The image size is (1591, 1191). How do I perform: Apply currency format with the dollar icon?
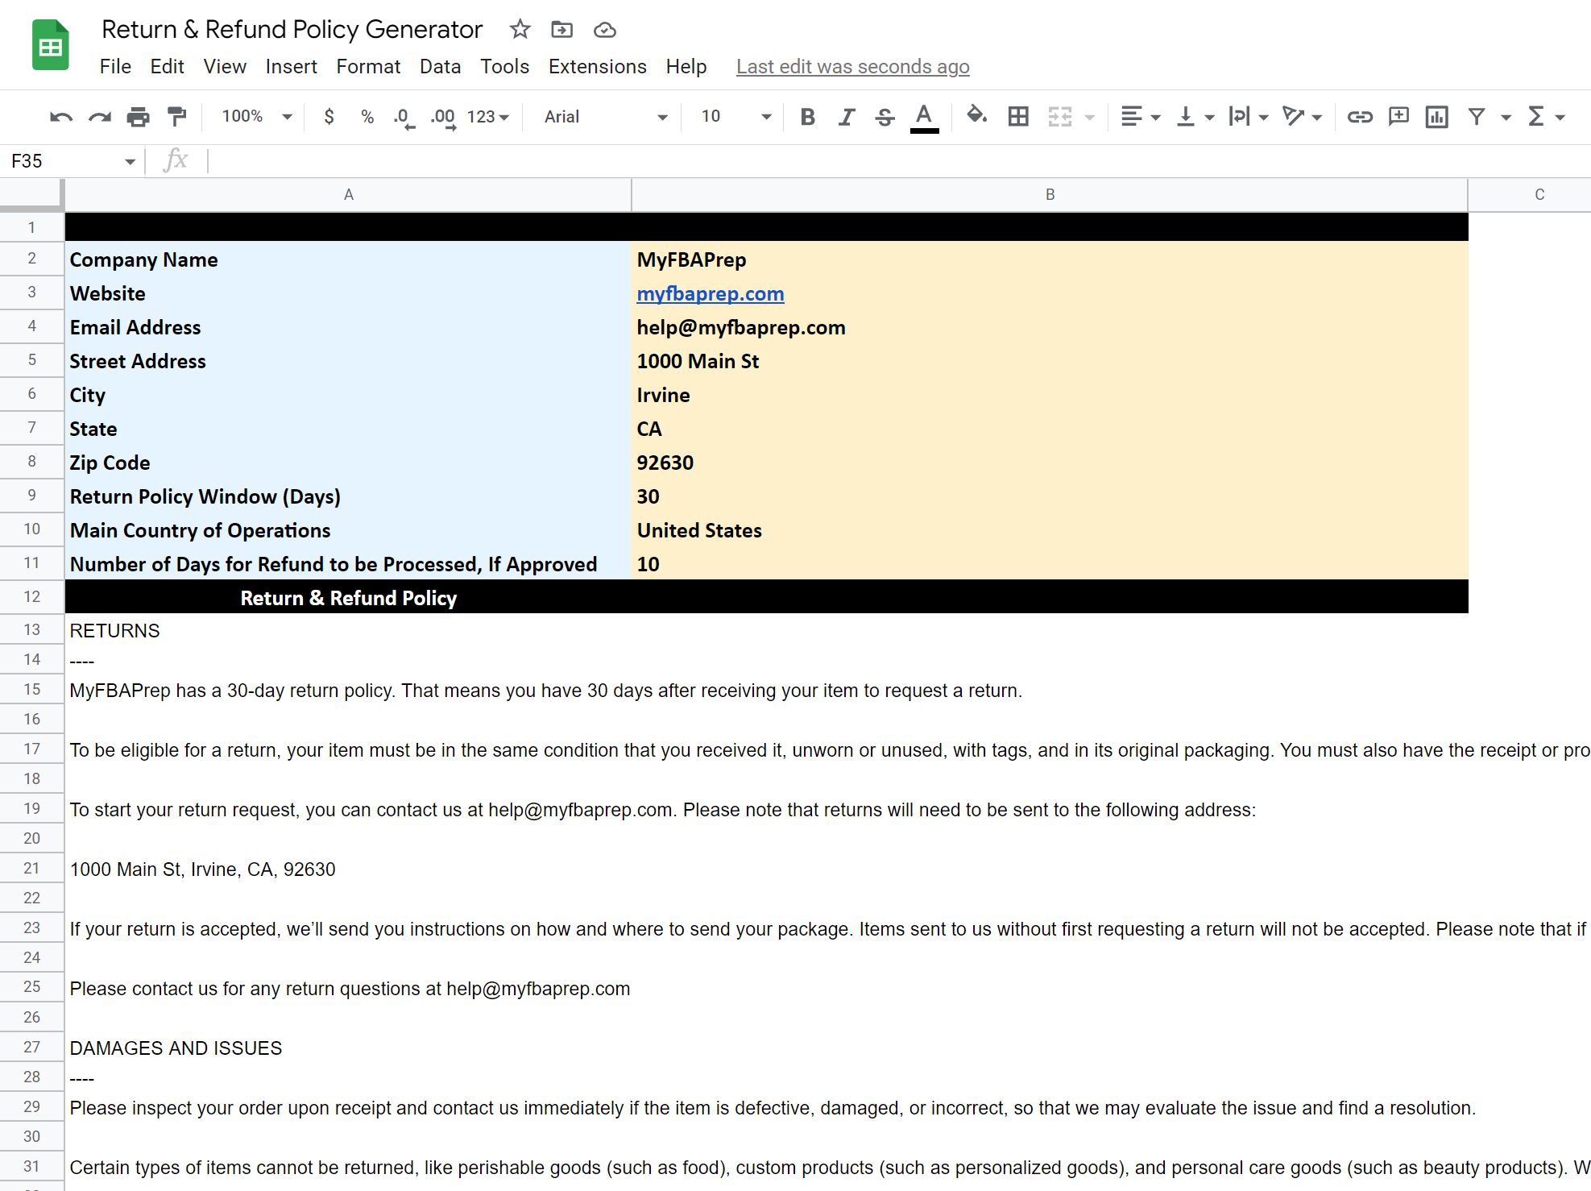pyautogui.click(x=329, y=117)
